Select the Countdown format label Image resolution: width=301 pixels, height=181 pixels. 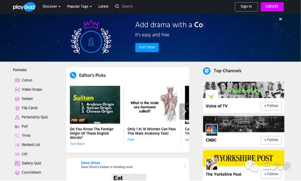click(x=31, y=172)
